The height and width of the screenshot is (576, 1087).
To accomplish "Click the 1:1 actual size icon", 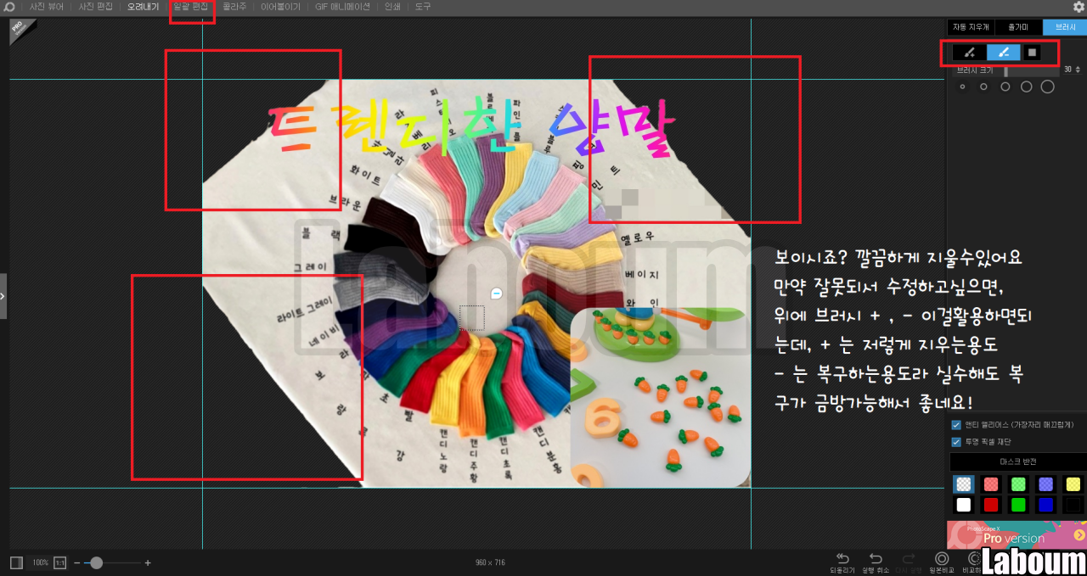I will pyautogui.click(x=60, y=562).
